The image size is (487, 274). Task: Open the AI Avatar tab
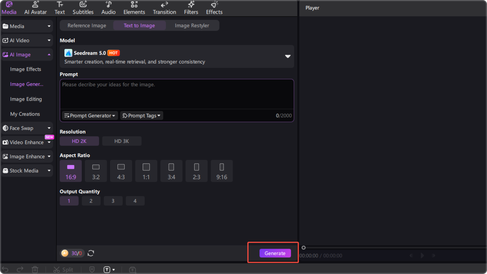(35, 8)
